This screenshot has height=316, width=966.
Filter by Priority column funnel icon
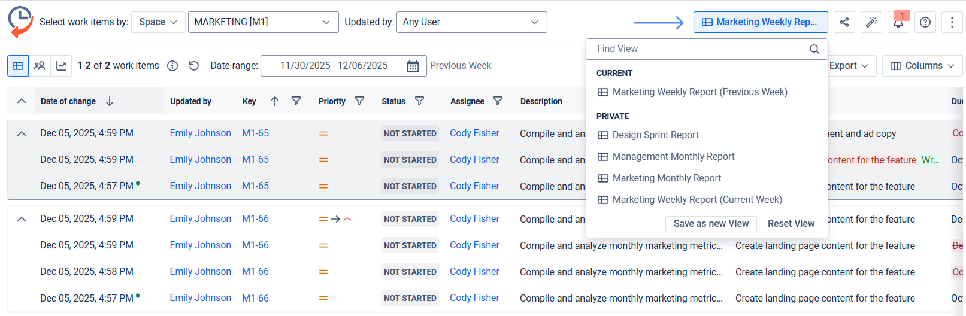359,101
